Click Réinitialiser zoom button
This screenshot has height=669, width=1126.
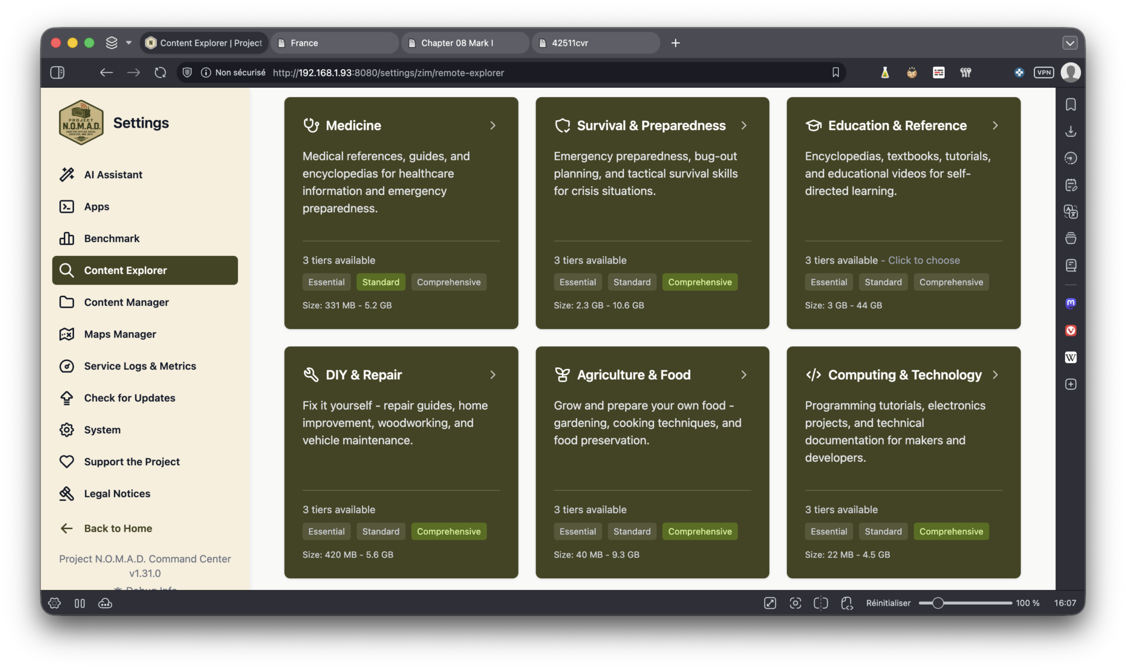[888, 603]
